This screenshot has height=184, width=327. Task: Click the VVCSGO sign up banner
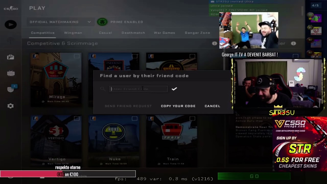pyautogui.click(x=299, y=144)
